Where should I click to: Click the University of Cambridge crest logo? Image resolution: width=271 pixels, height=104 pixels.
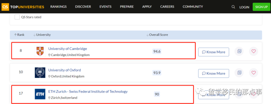pyautogui.click(x=40, y=51)
